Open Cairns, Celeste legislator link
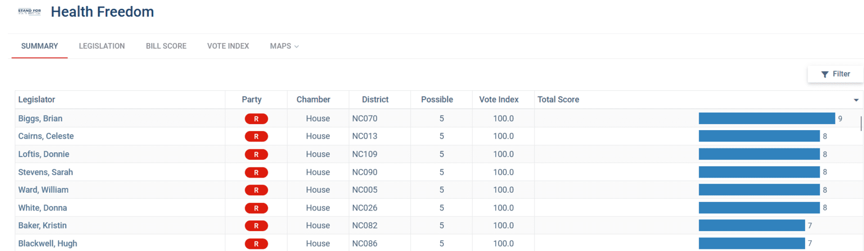Viewport: 864px width, 251px height. point(46,137)
